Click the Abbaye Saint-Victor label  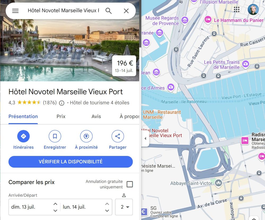(191, 183)
